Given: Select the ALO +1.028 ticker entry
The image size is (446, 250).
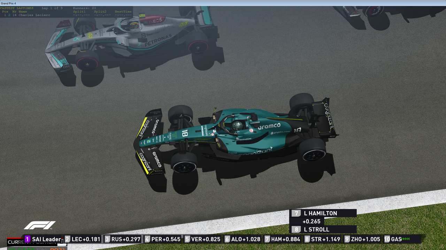Looking at the screenshot, I should click(x=243, y=239).
